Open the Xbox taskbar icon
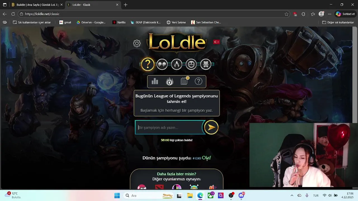 pos(211,195)
